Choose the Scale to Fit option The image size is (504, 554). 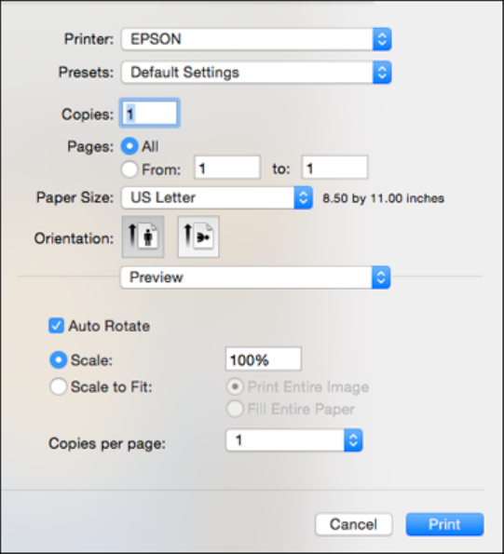(59, 386)
